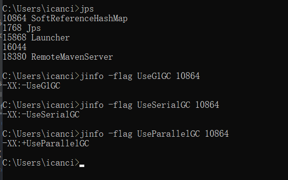The width and height of the screenshot is (288, 180).
Task: Click UseParallelGC argument in jinfo command
Action: [169, 134]
